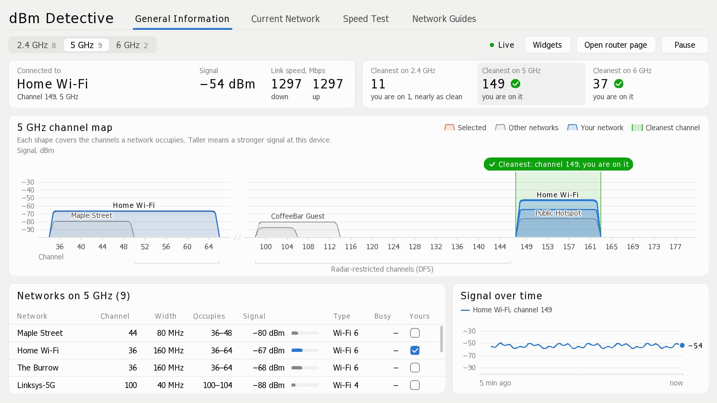Image resolution: width=717 pixels, height=403 pixels.
Task: Click the Widgets button
Action: click(x=547, y=45)
